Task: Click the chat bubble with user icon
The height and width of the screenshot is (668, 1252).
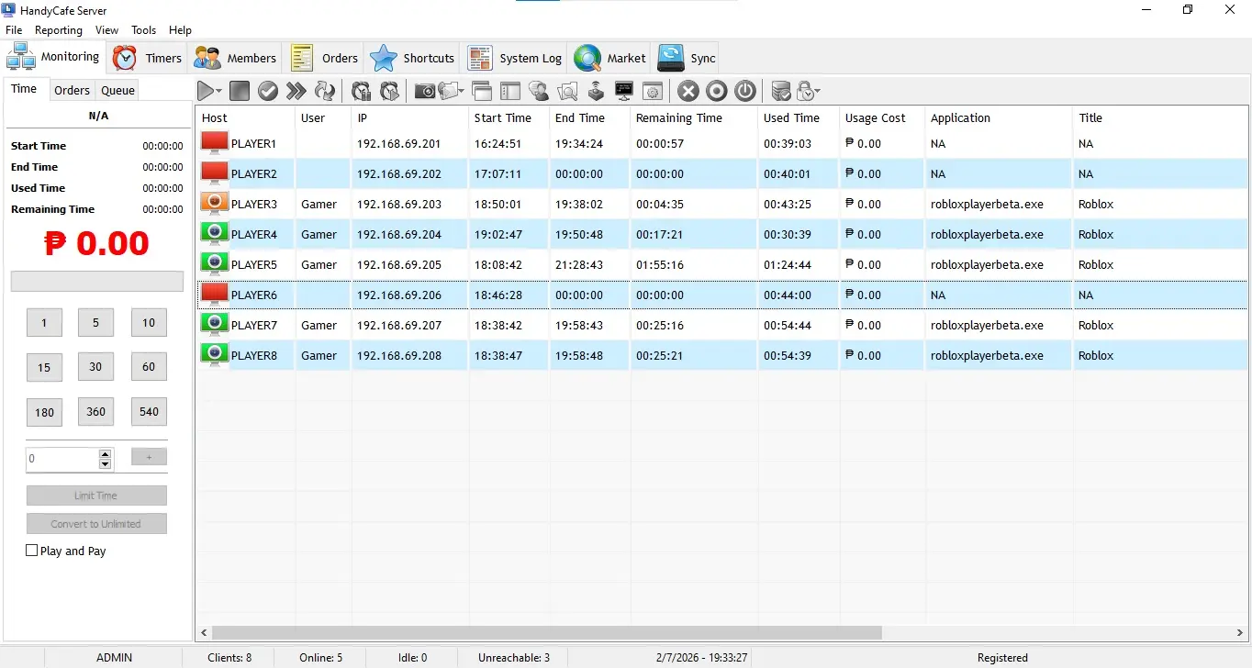Action: point(539,91)
